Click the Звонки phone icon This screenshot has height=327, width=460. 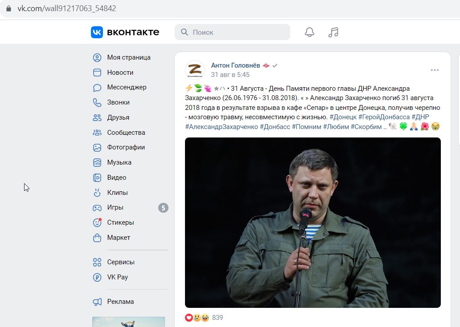(97, 102)
